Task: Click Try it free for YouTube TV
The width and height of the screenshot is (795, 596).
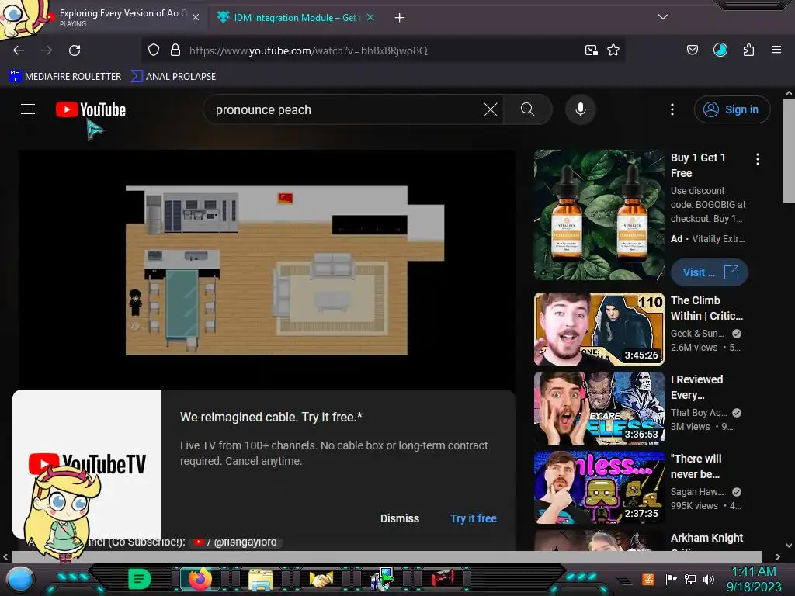Action: click(x=473, y=518)
